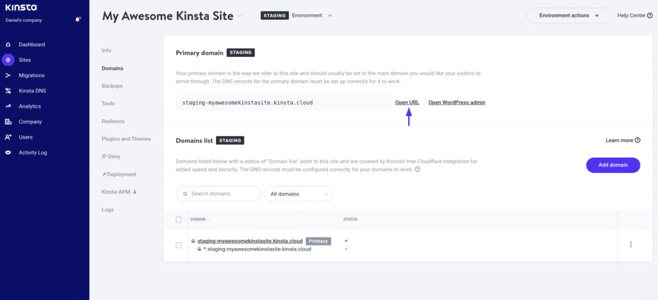Switch to the Backups tab
The width and height of the screenshot is (658, 300).
pos(112,86)
